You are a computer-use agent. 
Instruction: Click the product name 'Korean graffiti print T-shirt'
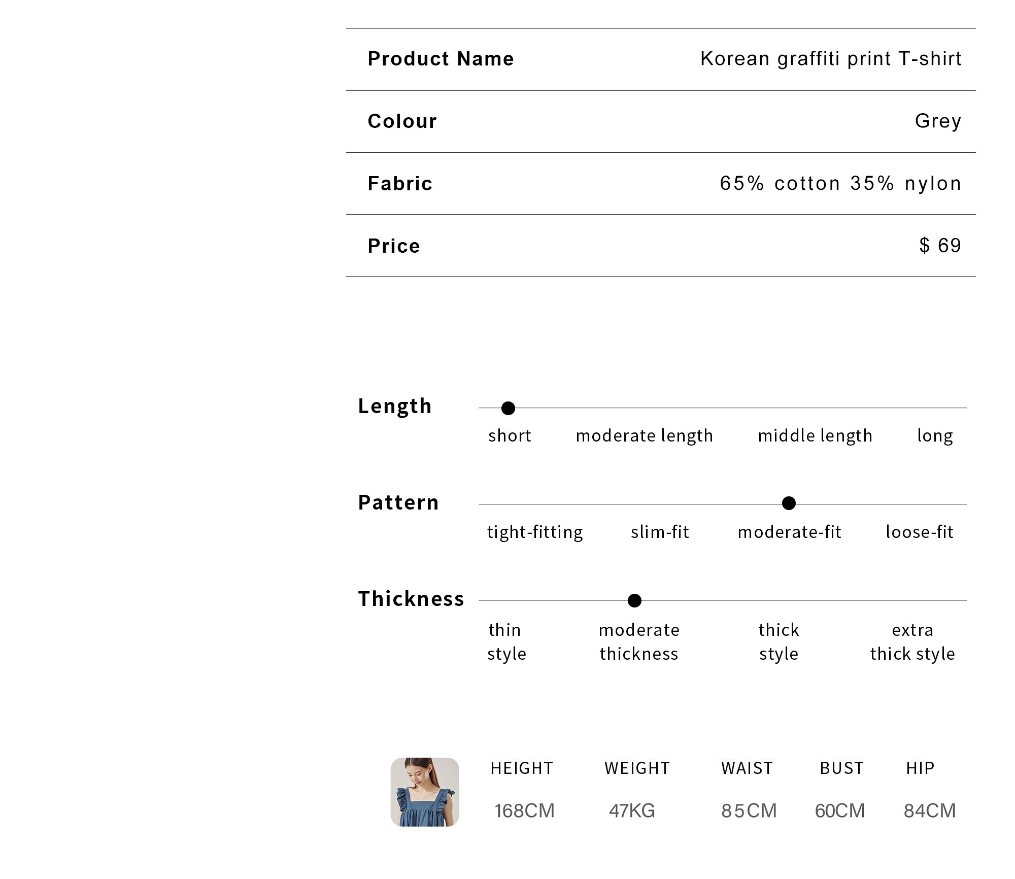click(x=831, y=59)
